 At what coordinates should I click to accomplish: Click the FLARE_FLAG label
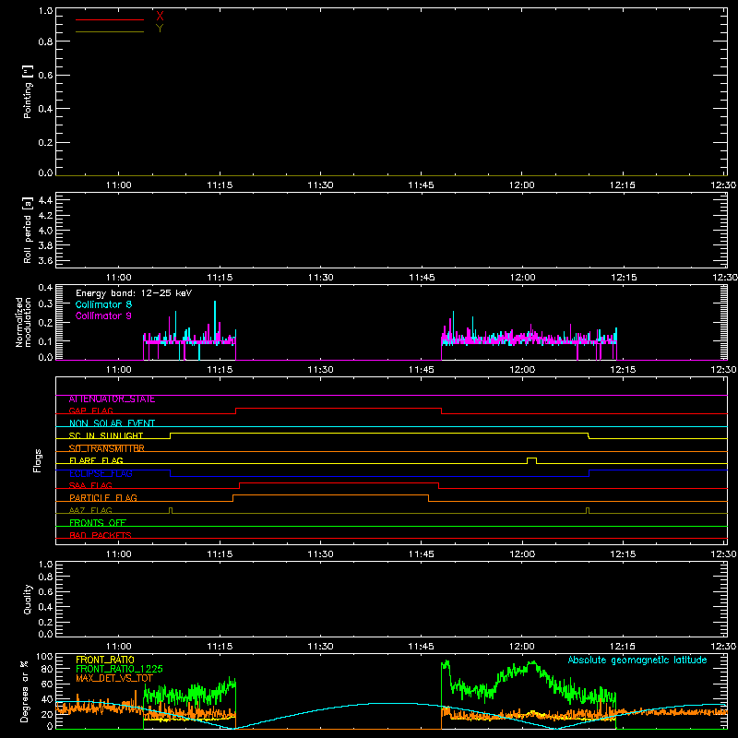click(96, 460)
